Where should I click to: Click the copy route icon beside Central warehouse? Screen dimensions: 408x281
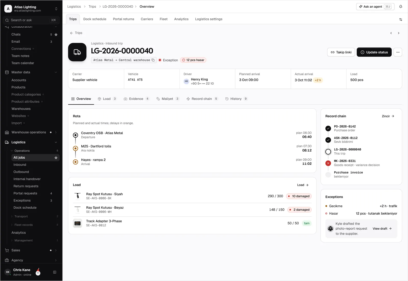153,60
